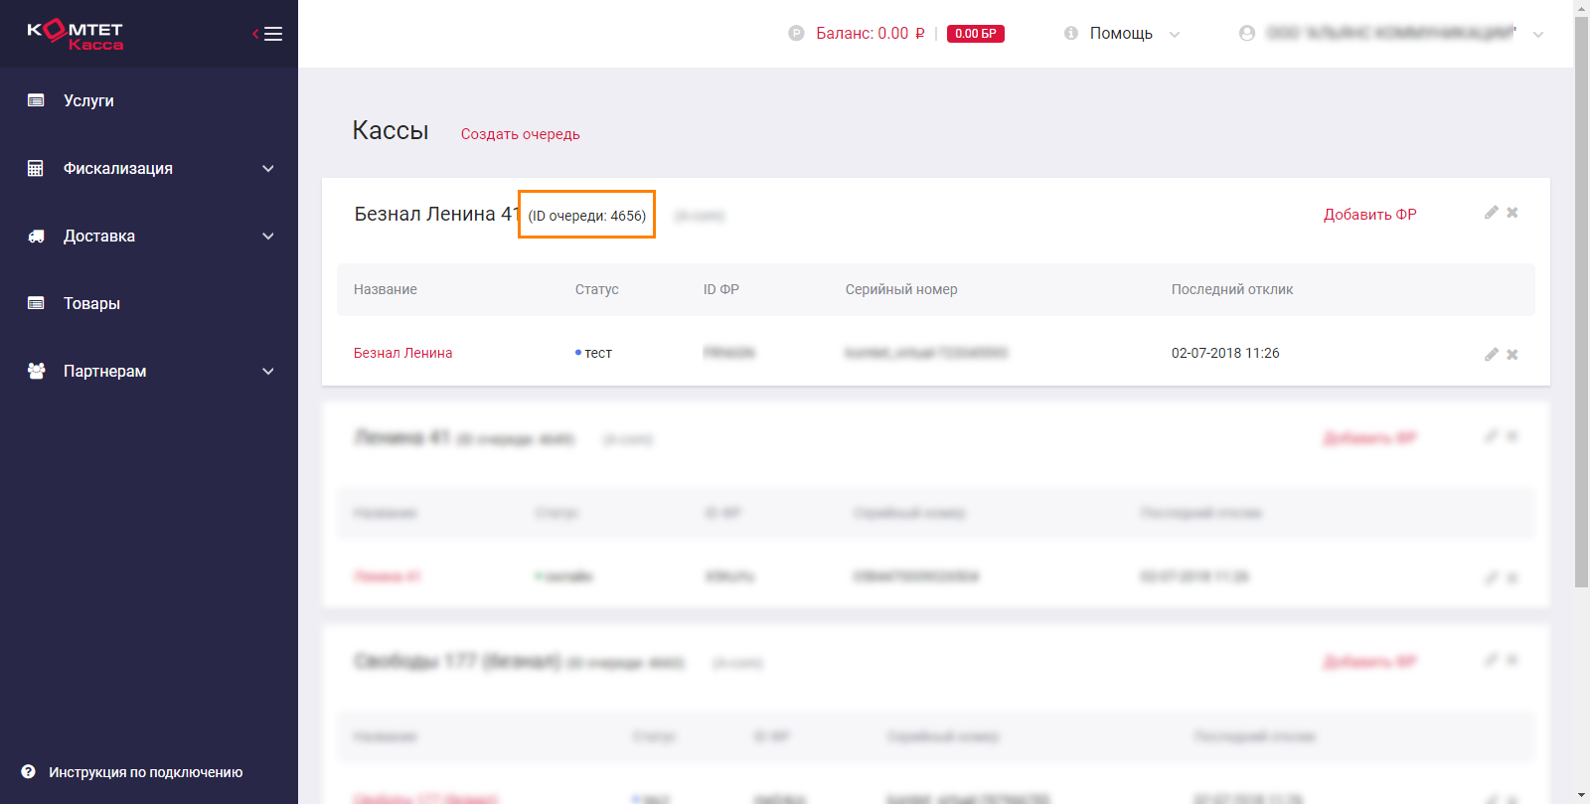This screenshot has width=1590, height=804.
Task: Open the Помощь dropdown
Action: tap(1122, 34)
